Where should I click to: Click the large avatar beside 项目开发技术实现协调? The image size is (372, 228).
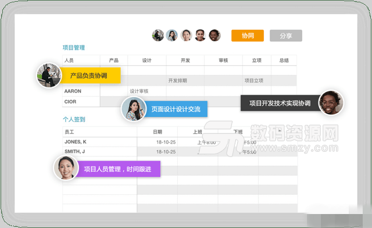(331, 102)
